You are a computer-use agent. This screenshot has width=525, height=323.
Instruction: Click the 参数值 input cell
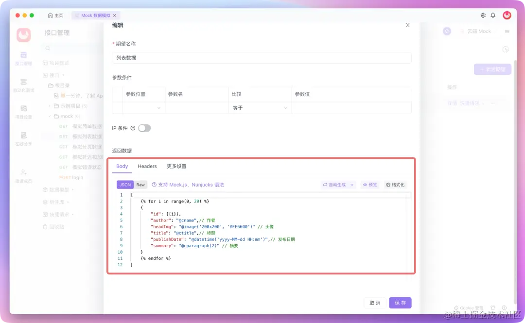(351, 108)
